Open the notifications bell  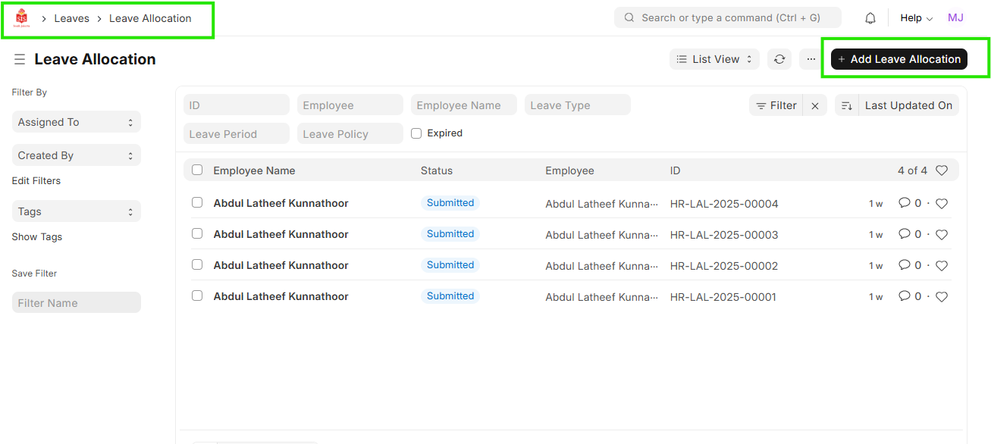[x=870, y=18]
